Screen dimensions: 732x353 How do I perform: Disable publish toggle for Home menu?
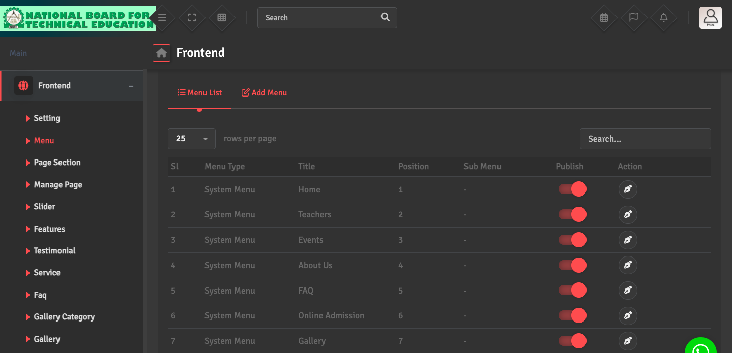pyautogui.click(x=572, y=189)
